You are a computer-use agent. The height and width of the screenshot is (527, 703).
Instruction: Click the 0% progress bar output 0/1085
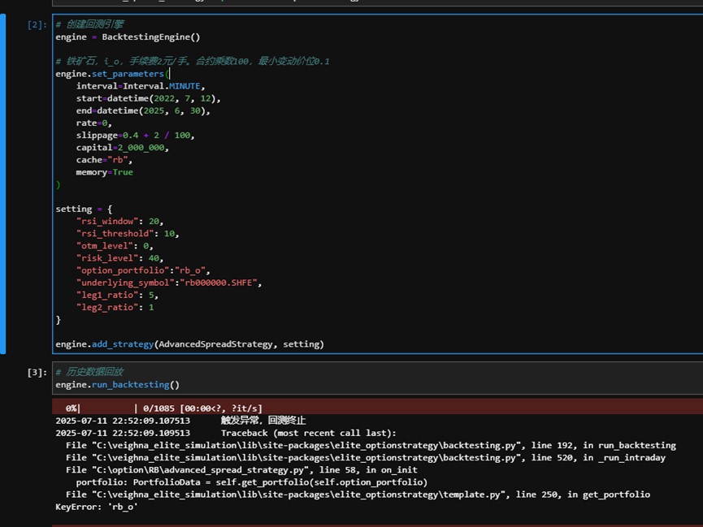coord(163,408)
